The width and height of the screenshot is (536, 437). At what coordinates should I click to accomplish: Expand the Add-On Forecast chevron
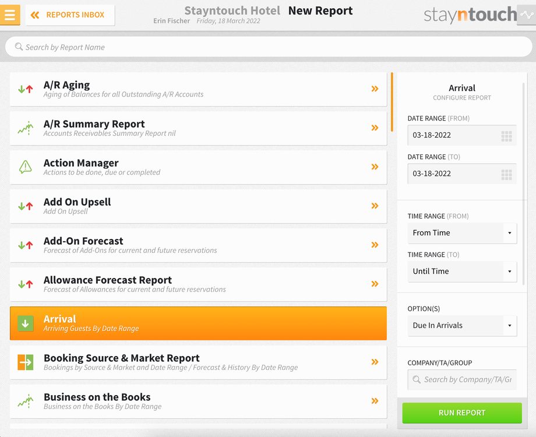point(375,245)
